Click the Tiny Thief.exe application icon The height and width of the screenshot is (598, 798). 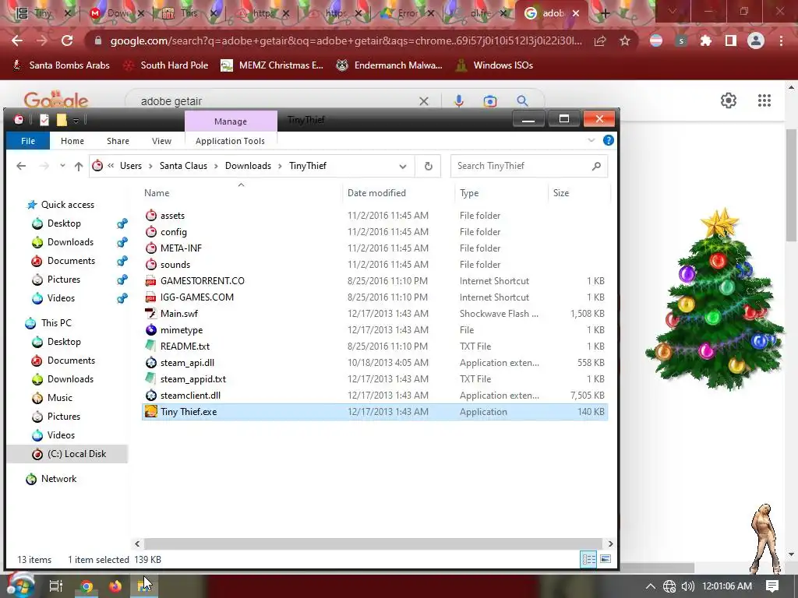pyautogui.click(x=150, y=411)
